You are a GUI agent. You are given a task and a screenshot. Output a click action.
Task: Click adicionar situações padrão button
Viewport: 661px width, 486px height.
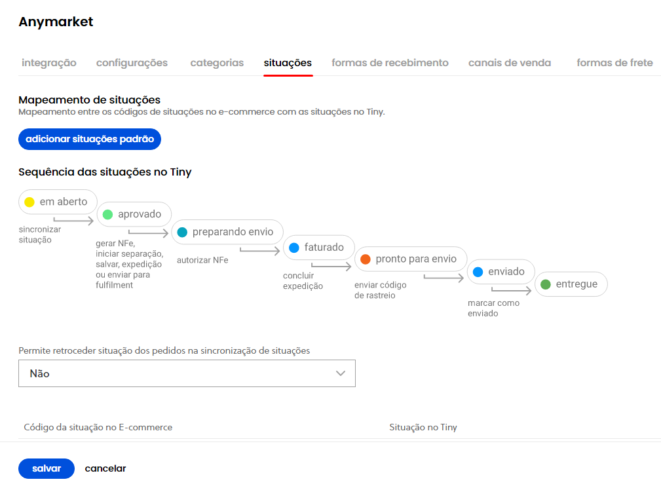point(90,139)
